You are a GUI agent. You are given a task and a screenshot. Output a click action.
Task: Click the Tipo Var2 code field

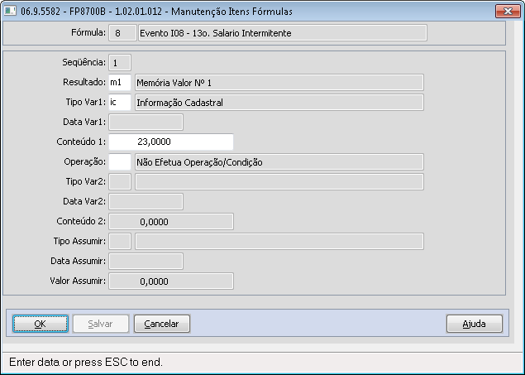pyautogui.click(x=120, y=181)
